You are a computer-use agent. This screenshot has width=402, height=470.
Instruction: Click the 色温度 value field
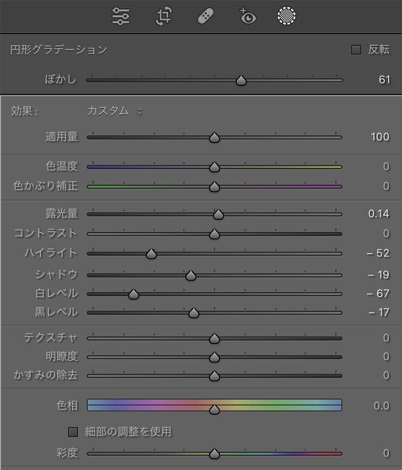(x=386, y=167)
